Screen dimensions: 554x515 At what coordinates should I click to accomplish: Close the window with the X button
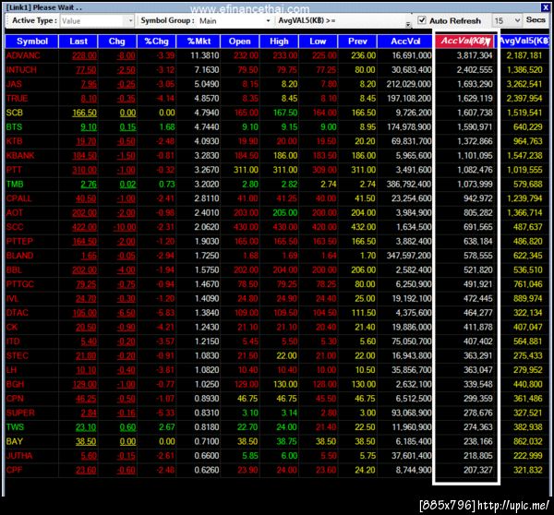pos(545,7)
